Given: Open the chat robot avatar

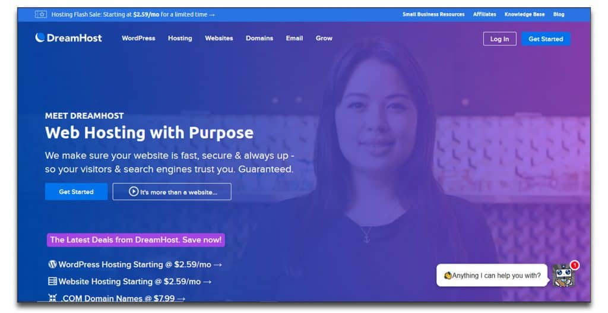Looking at the screenshot, I should pyautogui.click(x=562, y=276).
